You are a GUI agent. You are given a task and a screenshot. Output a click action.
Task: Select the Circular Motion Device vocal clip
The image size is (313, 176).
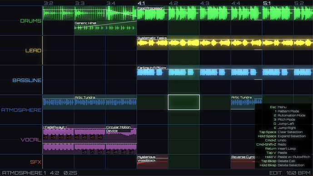point(121,132)
